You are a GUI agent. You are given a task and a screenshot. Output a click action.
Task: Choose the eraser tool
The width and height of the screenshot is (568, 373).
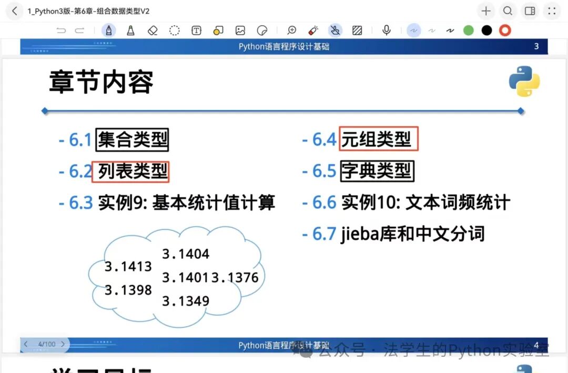tap(153, 31)
